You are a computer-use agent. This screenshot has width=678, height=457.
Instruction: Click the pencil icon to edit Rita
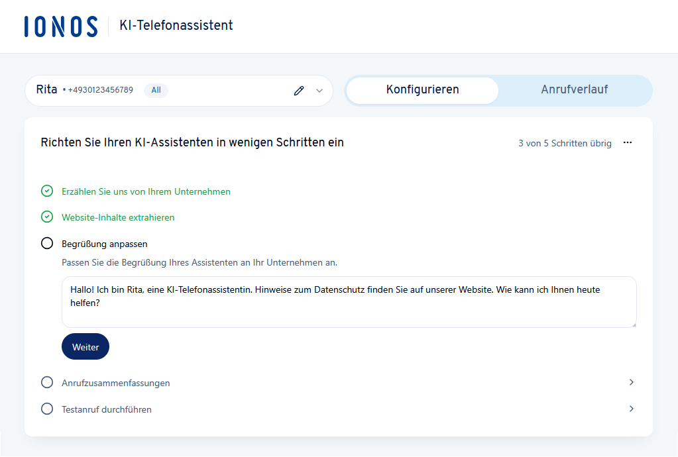299,90
